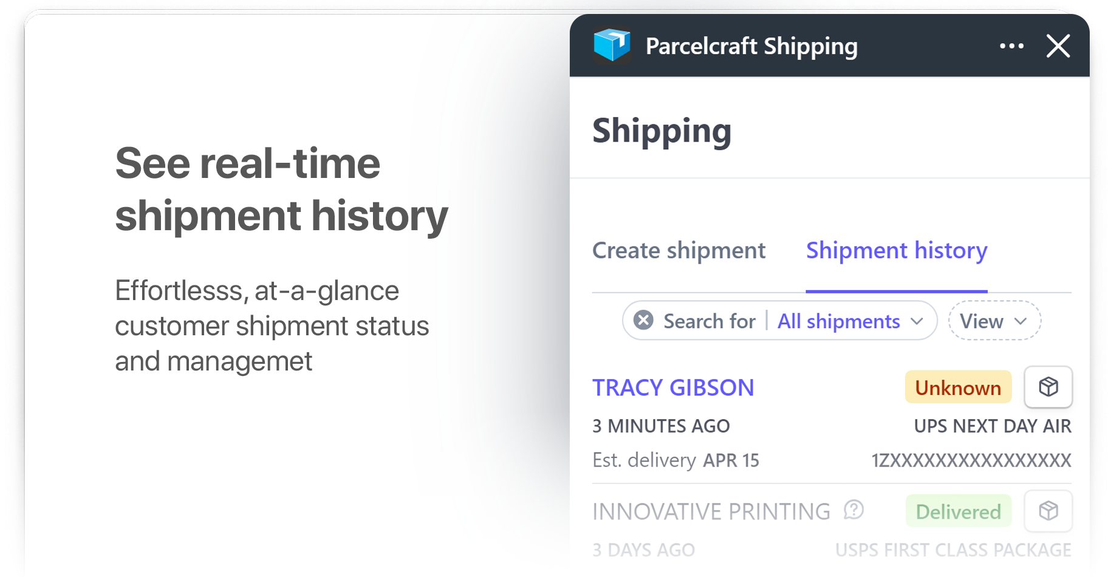Click the package icon beside Tracy Gibson's shipment
This screenshot has width=1111, height=577.
pos(1048,387)
